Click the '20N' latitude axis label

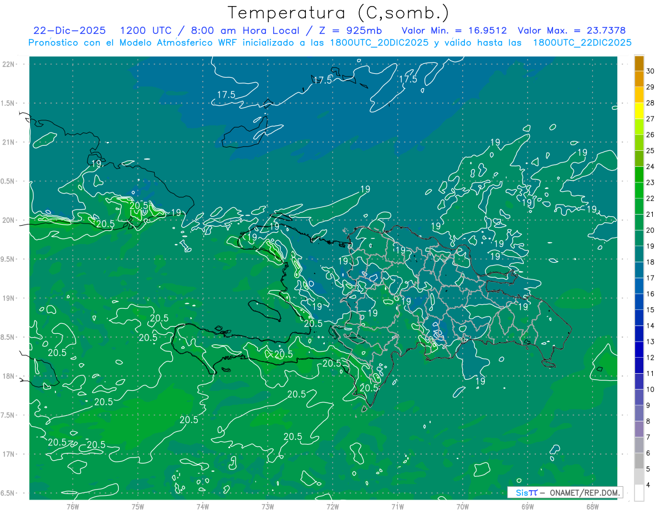[8, 220]
